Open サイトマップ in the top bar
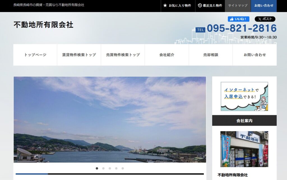The width and height of the screenshot is (287, 180). (x=238, y=6)
